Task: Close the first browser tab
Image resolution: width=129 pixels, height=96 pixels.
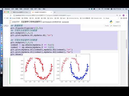Action: coord(30,12)
